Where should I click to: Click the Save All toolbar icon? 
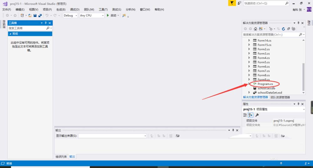point(40,15)
